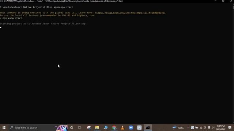
Task: Open the notification action center
Action: [x=230, y=128]
